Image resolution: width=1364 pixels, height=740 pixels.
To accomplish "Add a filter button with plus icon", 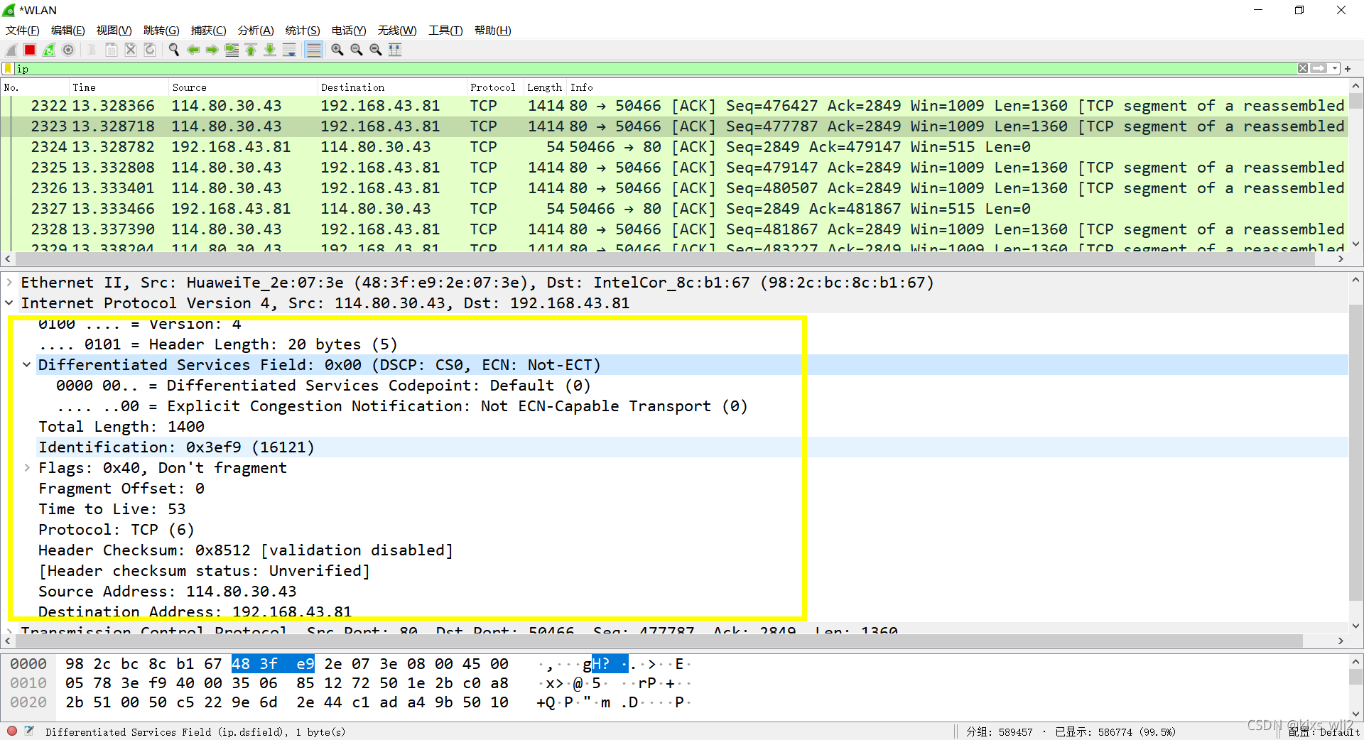I will pos(1348,69).
